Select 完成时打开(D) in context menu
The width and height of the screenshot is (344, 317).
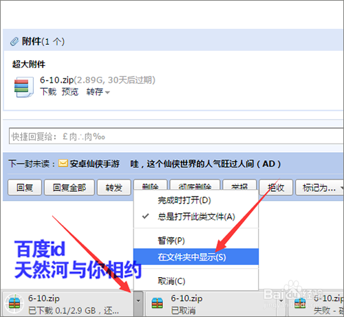(x=196, y=200)
